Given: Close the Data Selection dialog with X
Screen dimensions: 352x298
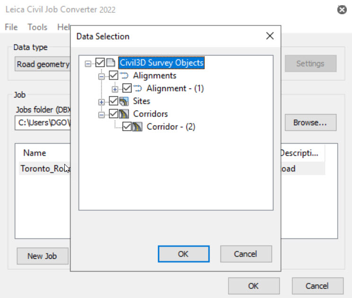Looking at the screenshot, I should click(270, 36).
